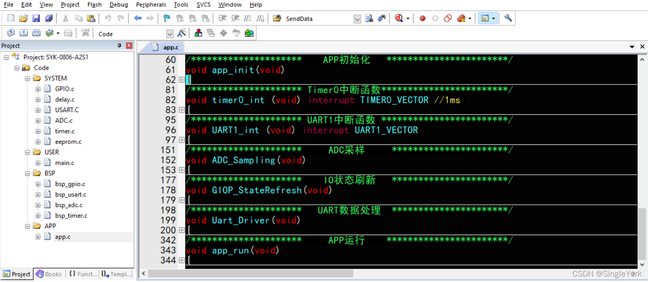This screenshot has height=282, width=648.
Task: Open the debug session dropdown arrow
Action: point(408,19)
